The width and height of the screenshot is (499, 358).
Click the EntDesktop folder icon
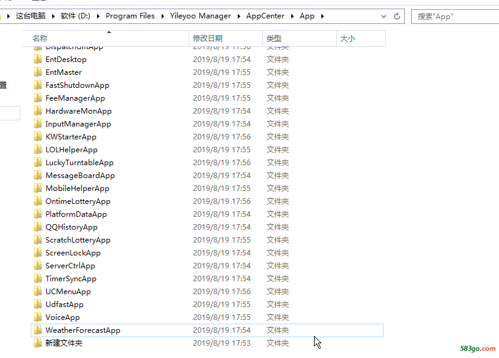pyautogui.click(x=38, y=60)
